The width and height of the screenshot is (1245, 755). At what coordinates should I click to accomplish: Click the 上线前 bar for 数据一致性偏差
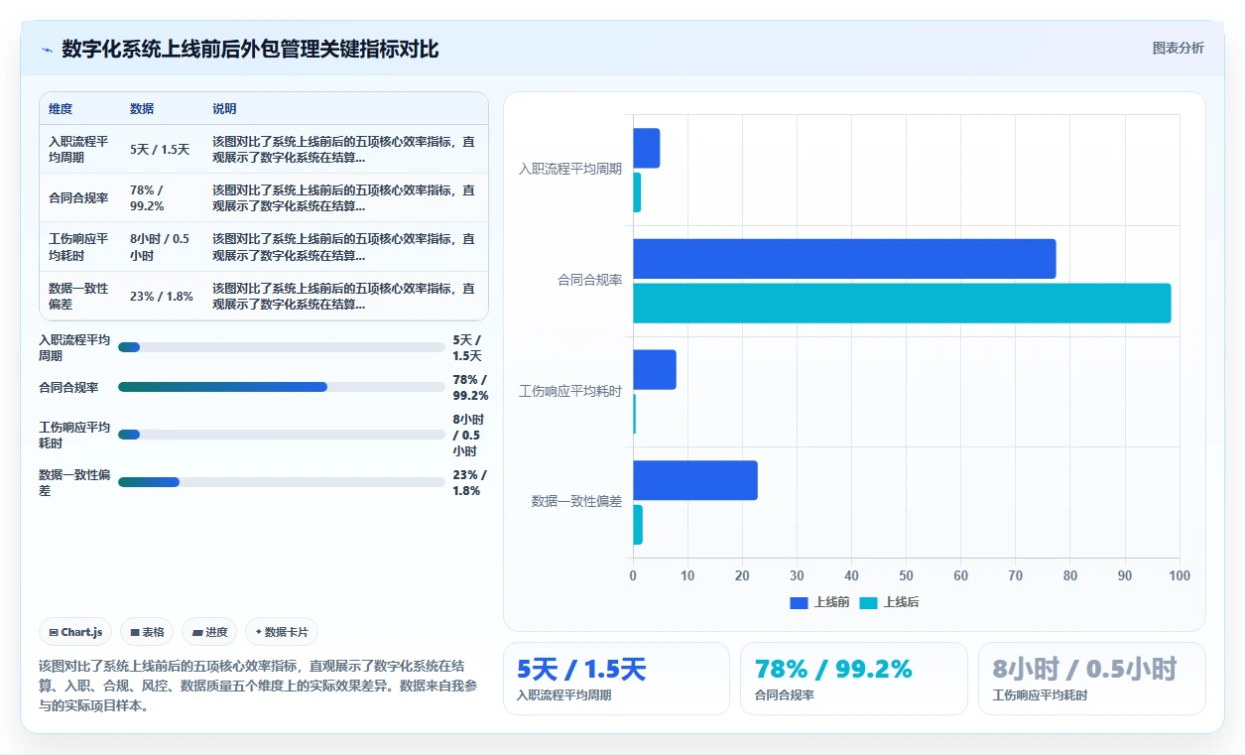click(x=695, y=480)
